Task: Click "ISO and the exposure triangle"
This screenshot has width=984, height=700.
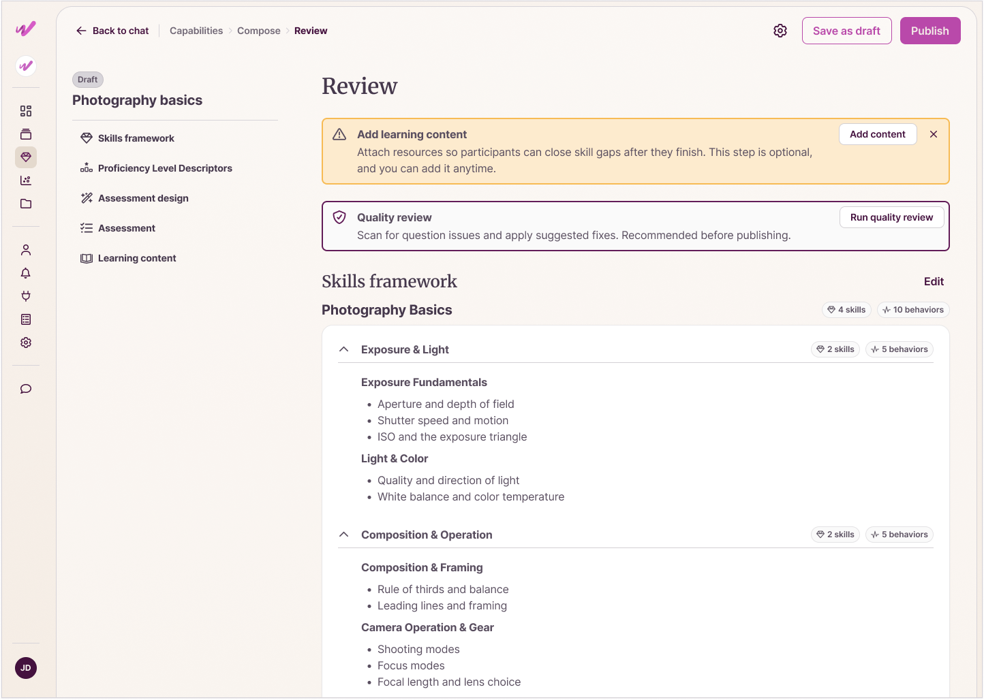Action: coord(452,436)
